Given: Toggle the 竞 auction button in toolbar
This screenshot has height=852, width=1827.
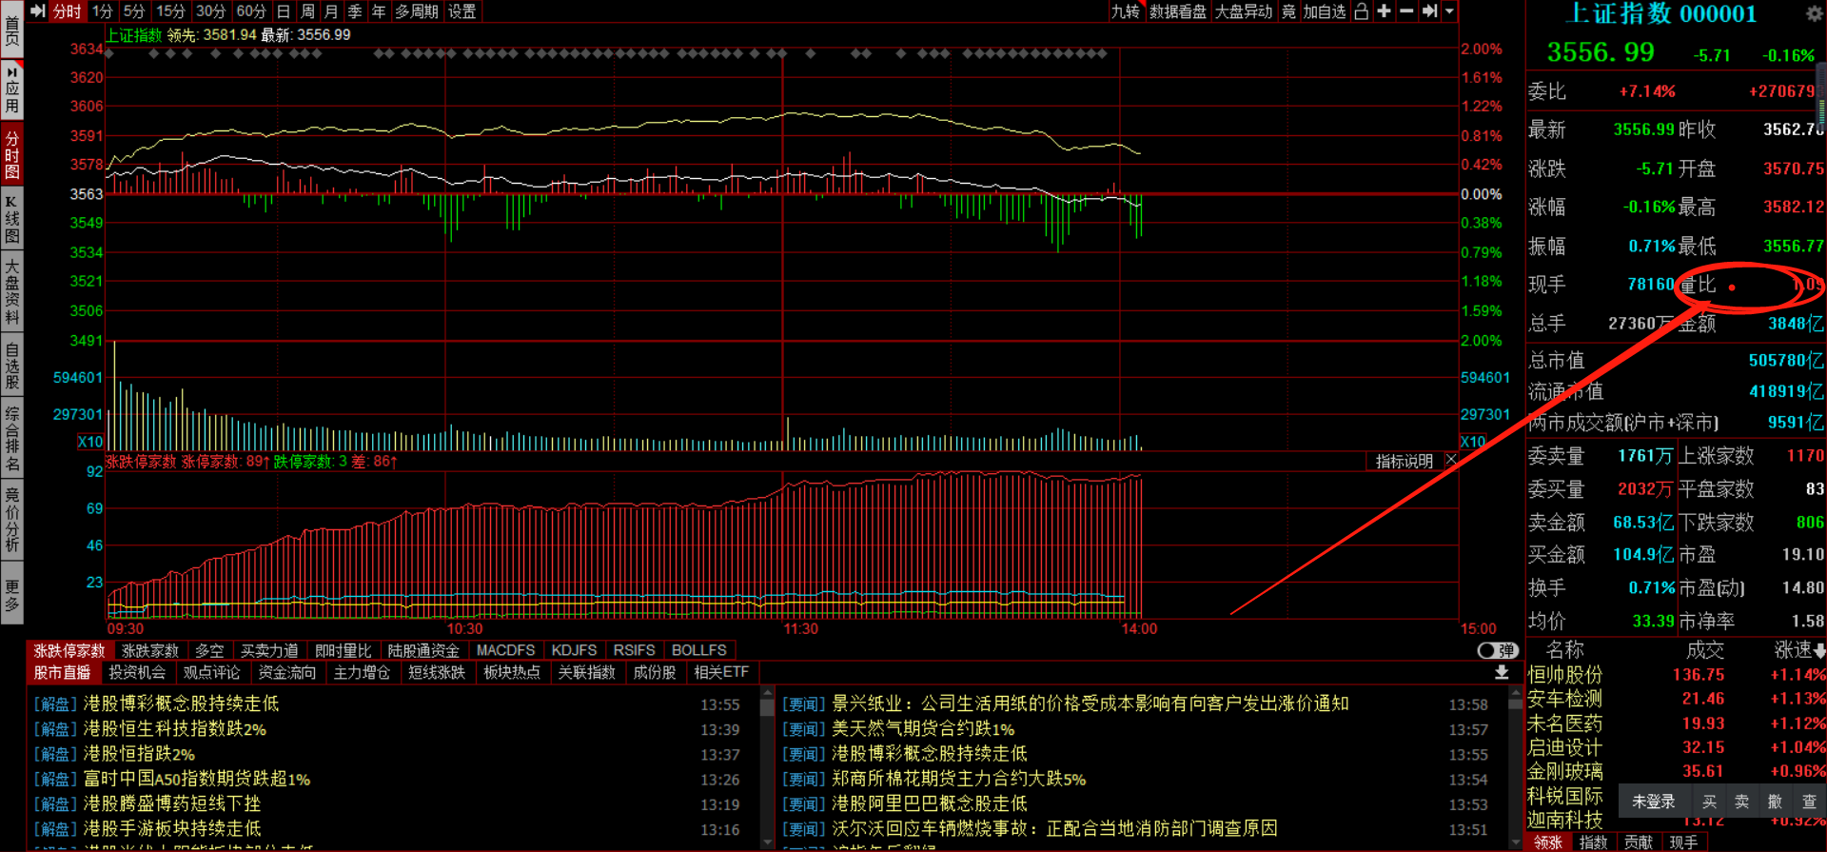Looking at the screenshot, I should [1288, 11].
